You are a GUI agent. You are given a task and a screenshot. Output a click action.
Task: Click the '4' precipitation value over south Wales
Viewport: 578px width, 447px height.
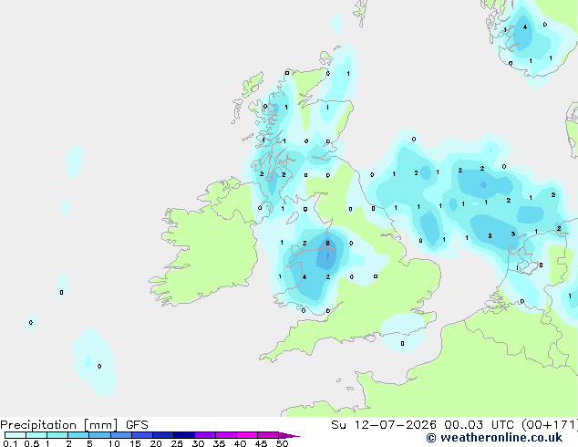coord(304,277)
